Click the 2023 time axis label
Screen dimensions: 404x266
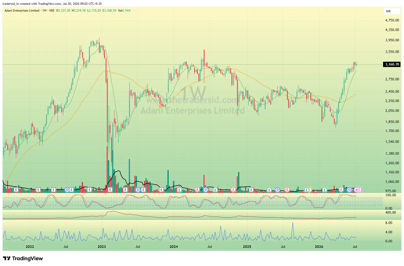pos(102,247)
